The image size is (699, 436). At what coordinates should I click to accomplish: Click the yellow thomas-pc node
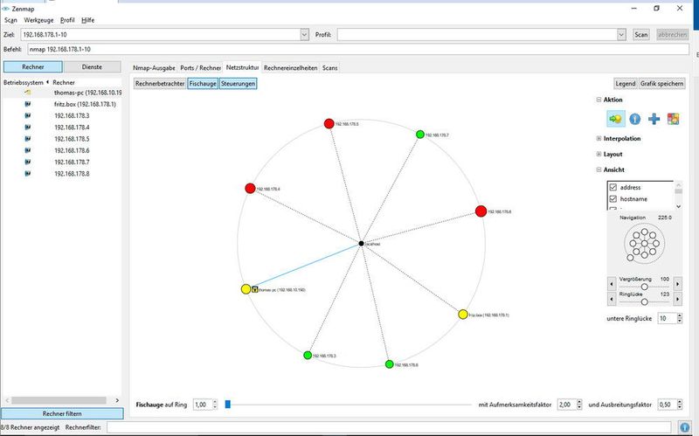pos(246,289)
